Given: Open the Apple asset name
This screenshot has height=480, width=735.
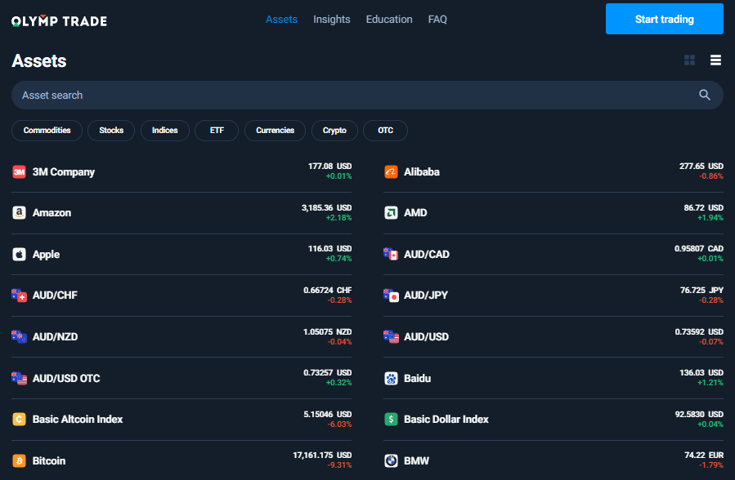Looking at the screenshot, I should click(x=46, y=255).
